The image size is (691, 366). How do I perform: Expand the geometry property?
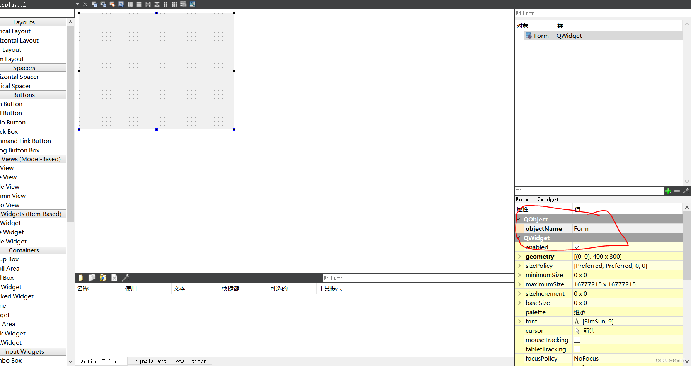coord(519,256)
